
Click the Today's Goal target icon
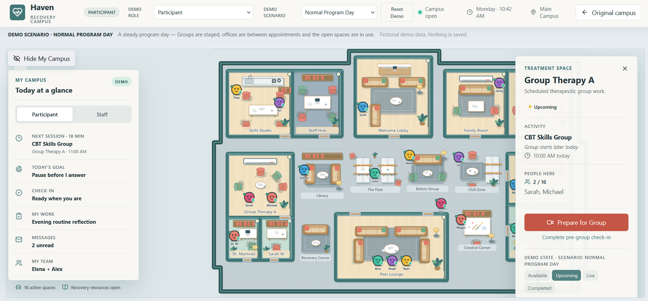coord(19,169)
